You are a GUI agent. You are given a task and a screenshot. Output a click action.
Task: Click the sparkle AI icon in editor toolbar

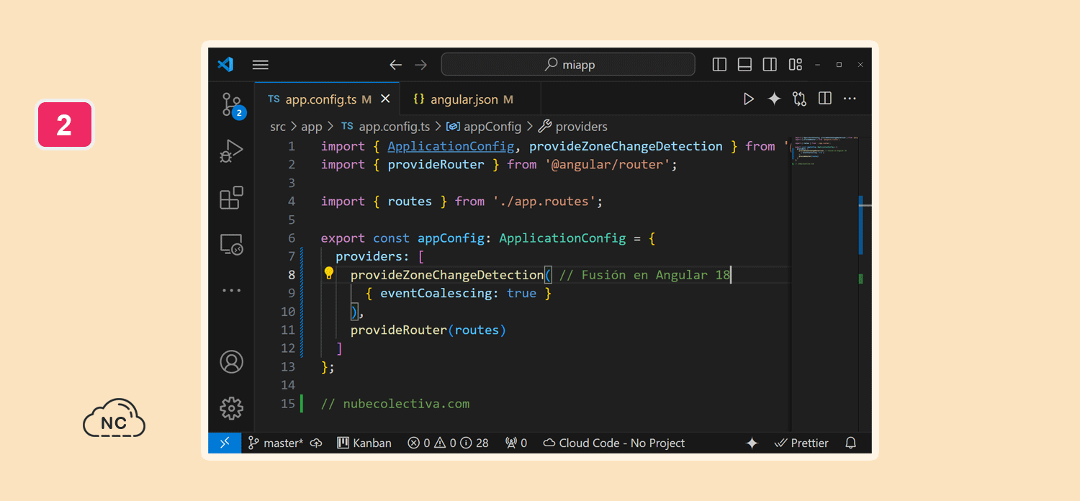(x=774, y=99)
